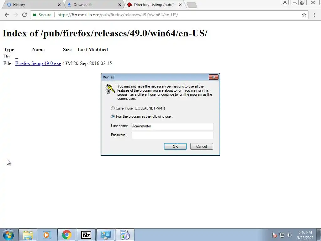Bookmark this page with the star icon

pyautogui.click(x=304, y=15)
